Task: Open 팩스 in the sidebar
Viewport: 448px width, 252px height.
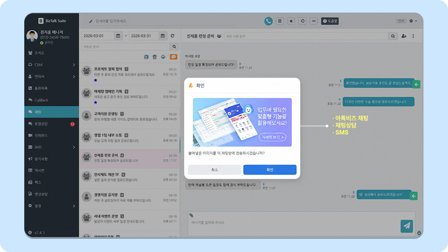Action: 52,182
